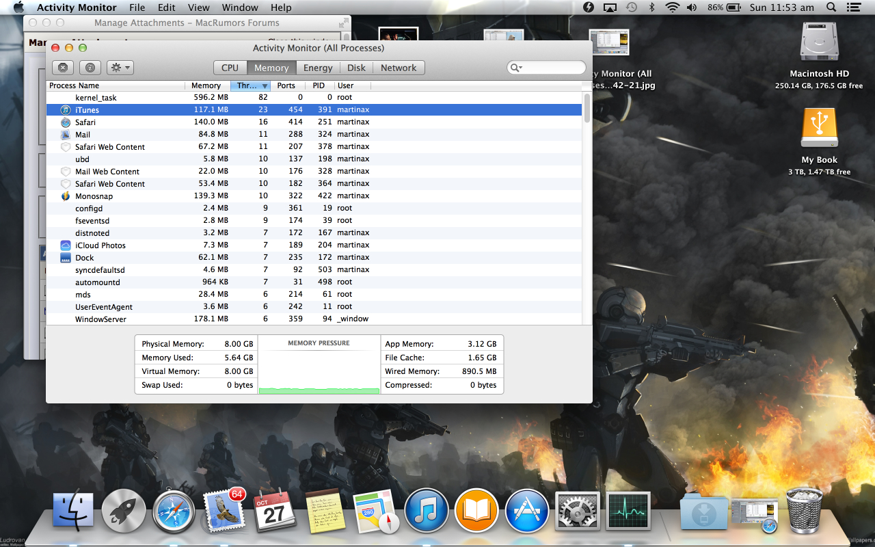Image resolution: width=875 pixels, height=547 pixels.
Task: Select the UserEventAgent process row
Action: tap(314, 307)
